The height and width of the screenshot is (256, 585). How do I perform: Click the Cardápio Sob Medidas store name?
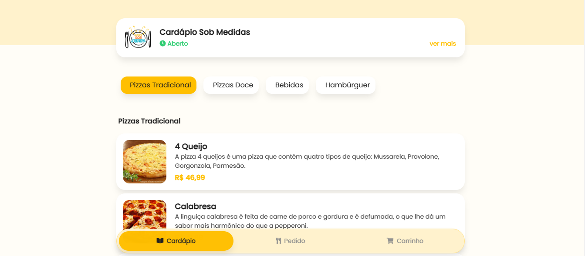coord(205,32)
